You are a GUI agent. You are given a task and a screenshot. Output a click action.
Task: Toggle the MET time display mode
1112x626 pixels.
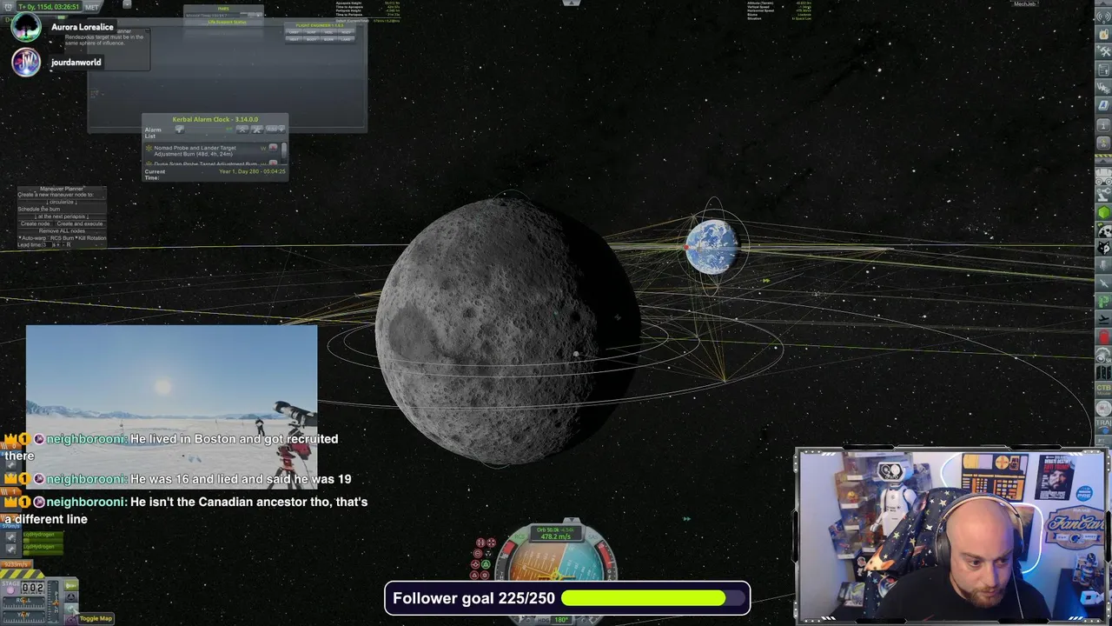[91, 6]
